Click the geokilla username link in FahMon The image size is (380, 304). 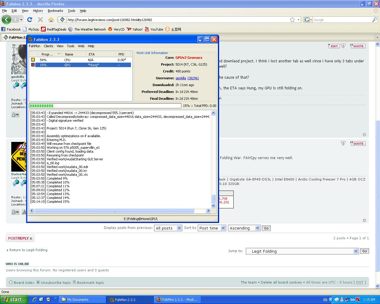pyautogui.click(x=181, y=78)
